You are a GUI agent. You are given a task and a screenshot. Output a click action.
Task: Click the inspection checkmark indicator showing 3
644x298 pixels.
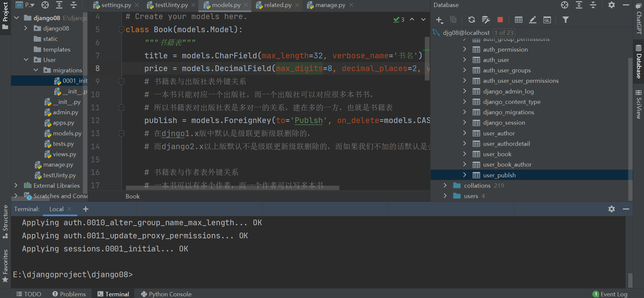(x=399, y=20)
